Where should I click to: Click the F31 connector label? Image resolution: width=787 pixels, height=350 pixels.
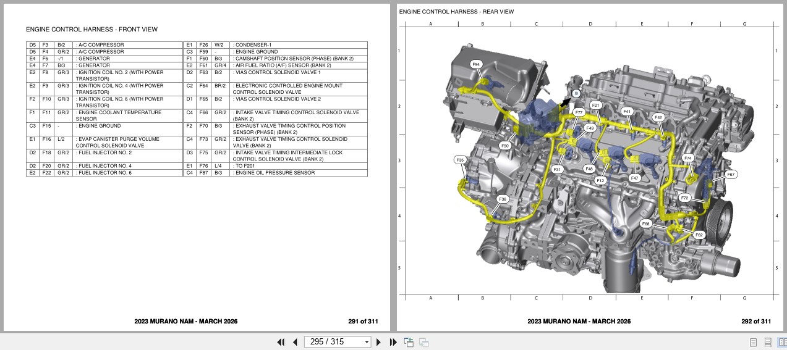click(x=557, y=169)
